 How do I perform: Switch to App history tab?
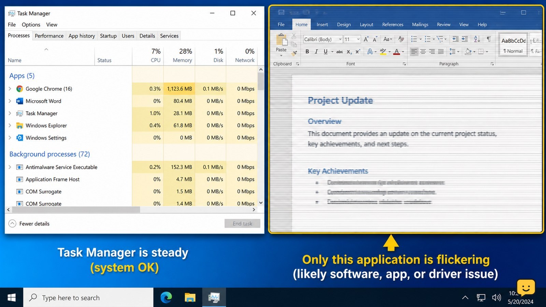pyautogui.click(x=82, y=36)
